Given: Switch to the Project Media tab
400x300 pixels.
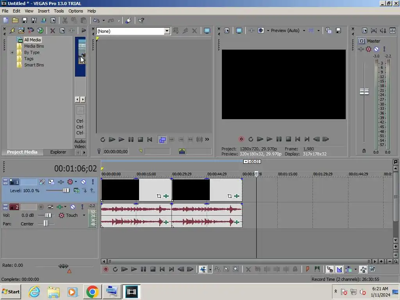Looking at the screenshot, I should coord(22,152).
